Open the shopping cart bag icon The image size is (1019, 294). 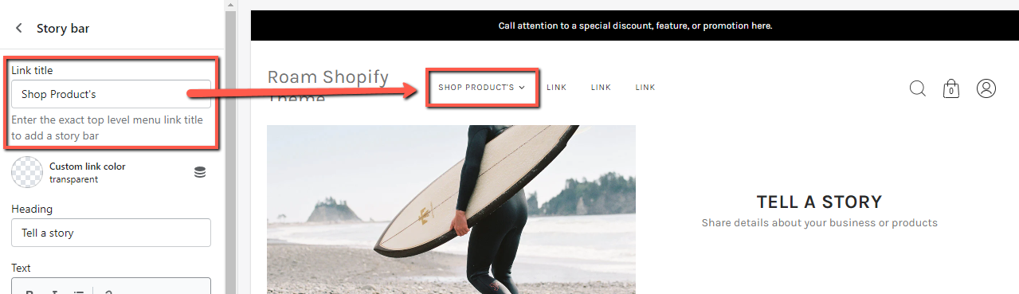coord(950,88)
